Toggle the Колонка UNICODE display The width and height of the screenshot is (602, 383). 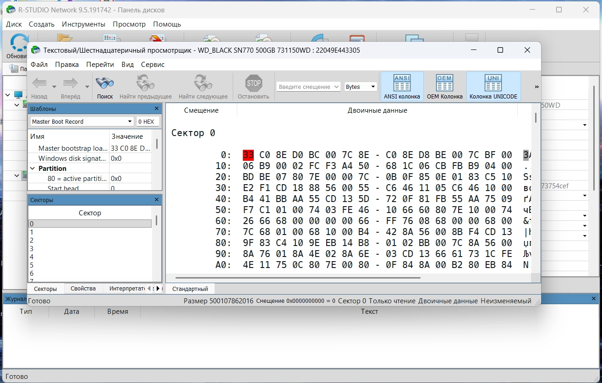493,86
